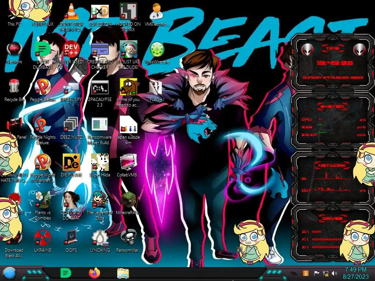Open File Explorer from the taskbar
Viewport: 375px width, 281px height.
point(123,273)
